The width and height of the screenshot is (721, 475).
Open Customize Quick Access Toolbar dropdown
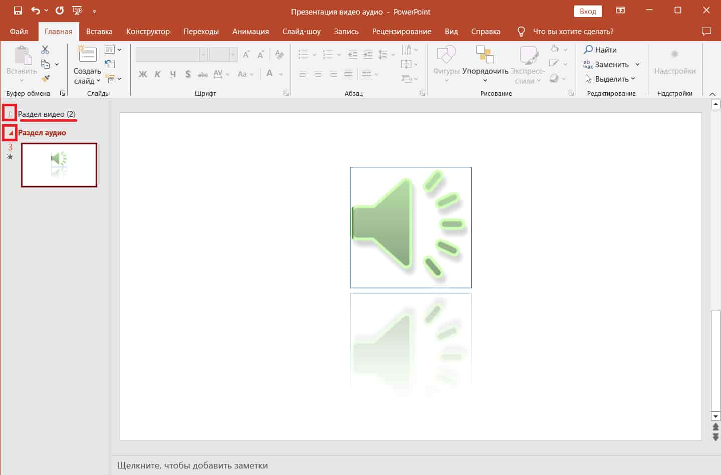(x=94, y=12)
